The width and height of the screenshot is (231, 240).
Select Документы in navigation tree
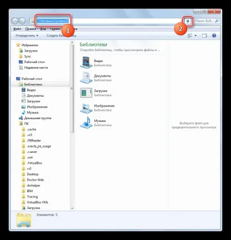[35, 96]
